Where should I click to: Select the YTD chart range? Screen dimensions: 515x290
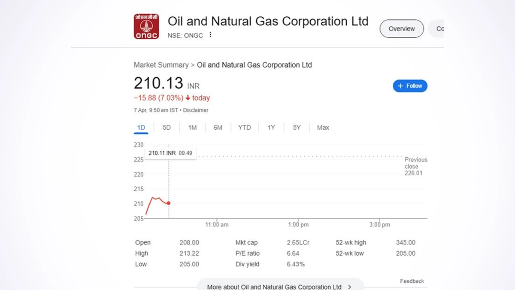tap(244, 128)
